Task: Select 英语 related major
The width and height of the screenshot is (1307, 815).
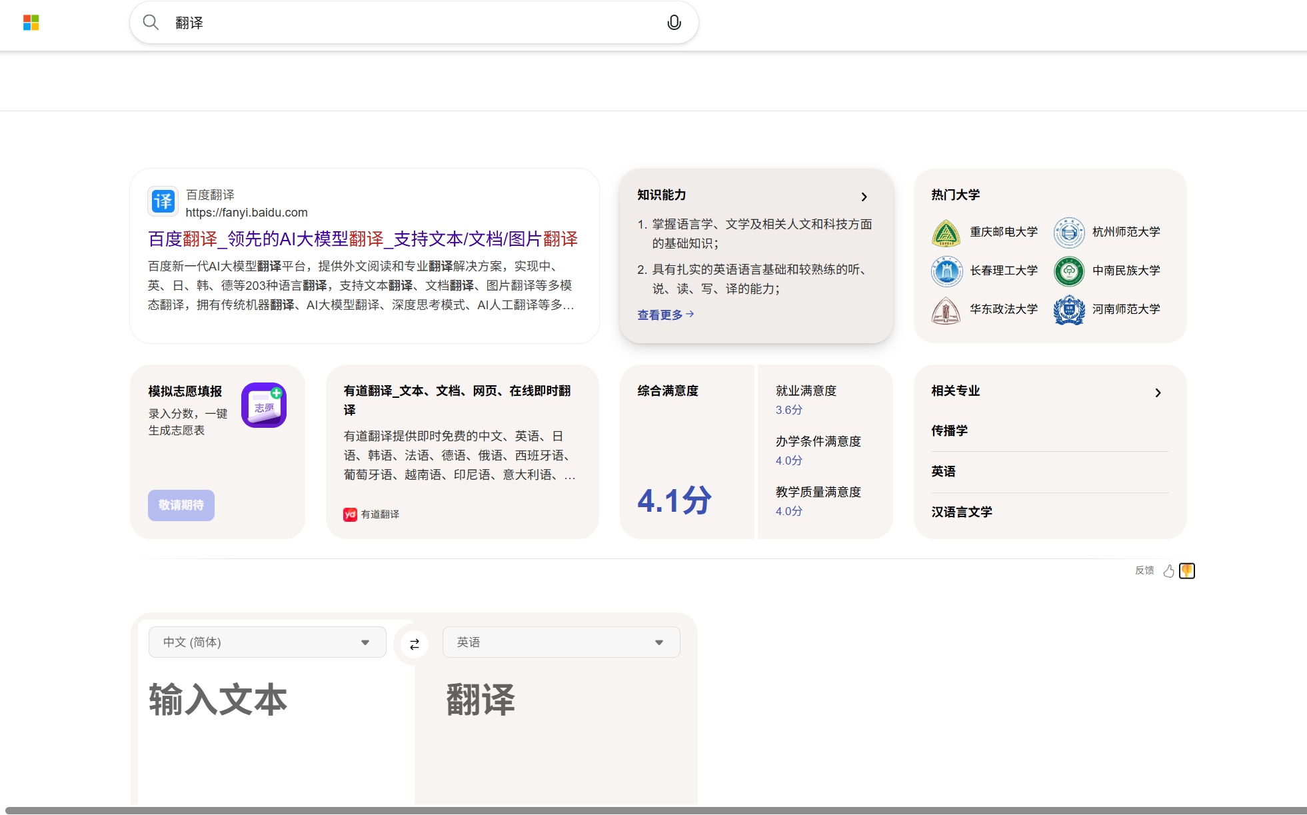Action: click(943, 472)
